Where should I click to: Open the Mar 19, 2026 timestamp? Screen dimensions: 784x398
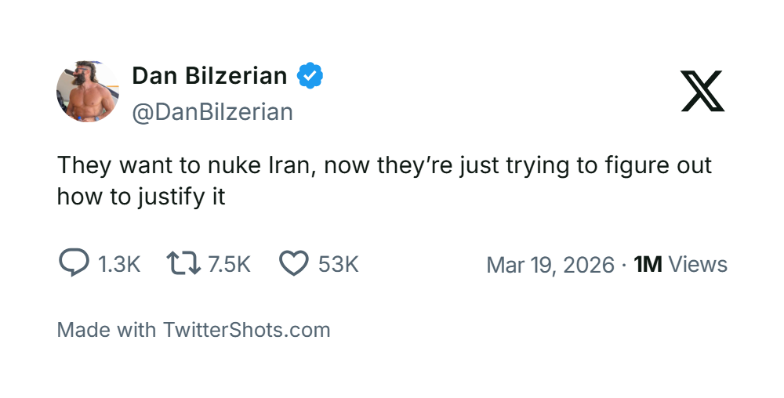point(550,264)
